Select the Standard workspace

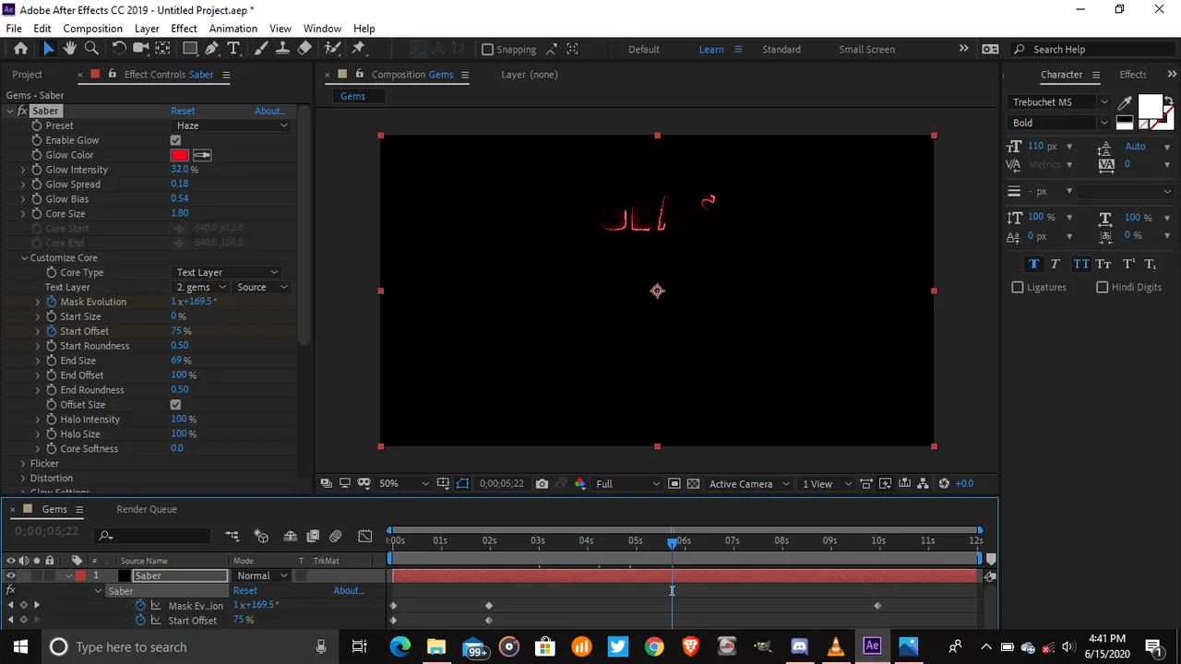click(781, 49)
